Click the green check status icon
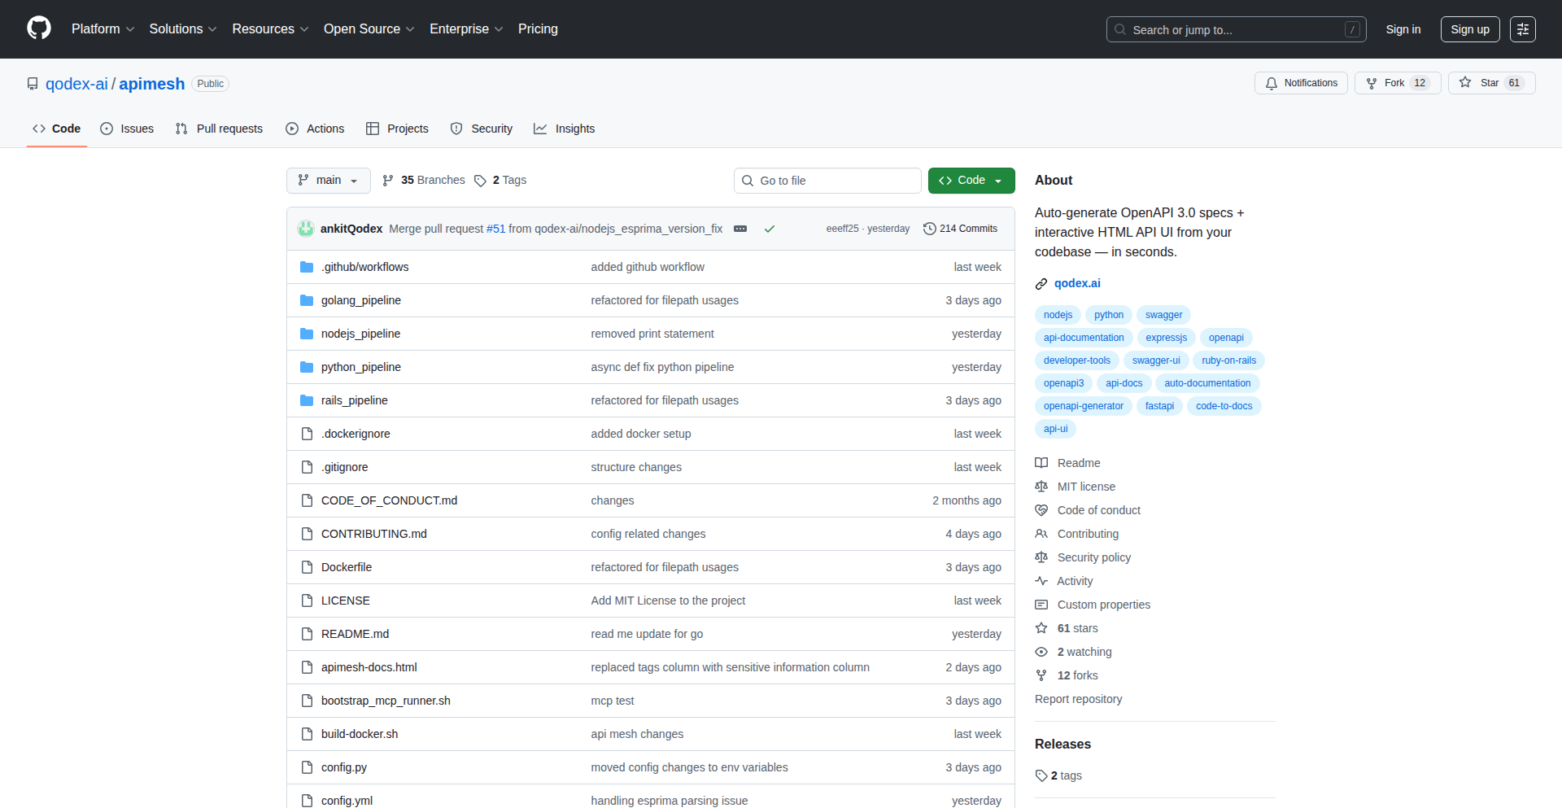Image resolution: width=1562 pixels, height=808 pixels. tap(769, 229)
